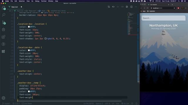Image resolution: width=188 pixels, height=105 pixels.
Task: Click the compare changes icon in the editor toolbar
Action: 109,7
